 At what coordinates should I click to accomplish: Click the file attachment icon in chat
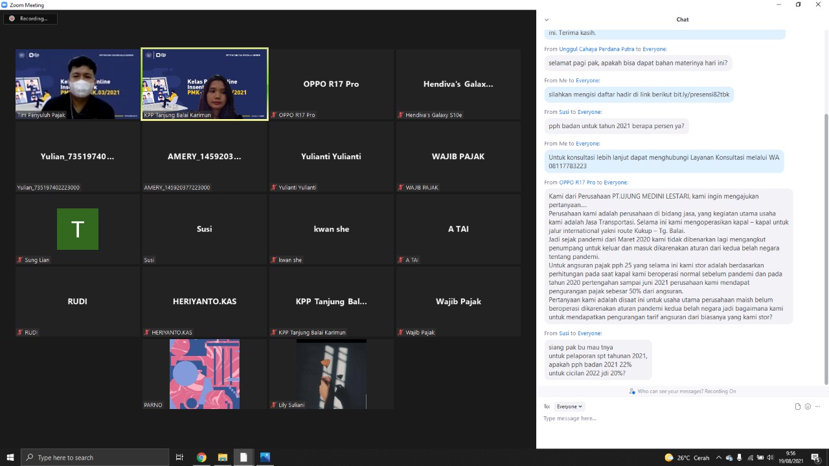point(798,406)
